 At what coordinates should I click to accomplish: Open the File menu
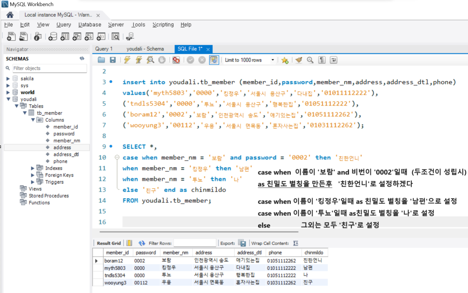coord(9,25)
